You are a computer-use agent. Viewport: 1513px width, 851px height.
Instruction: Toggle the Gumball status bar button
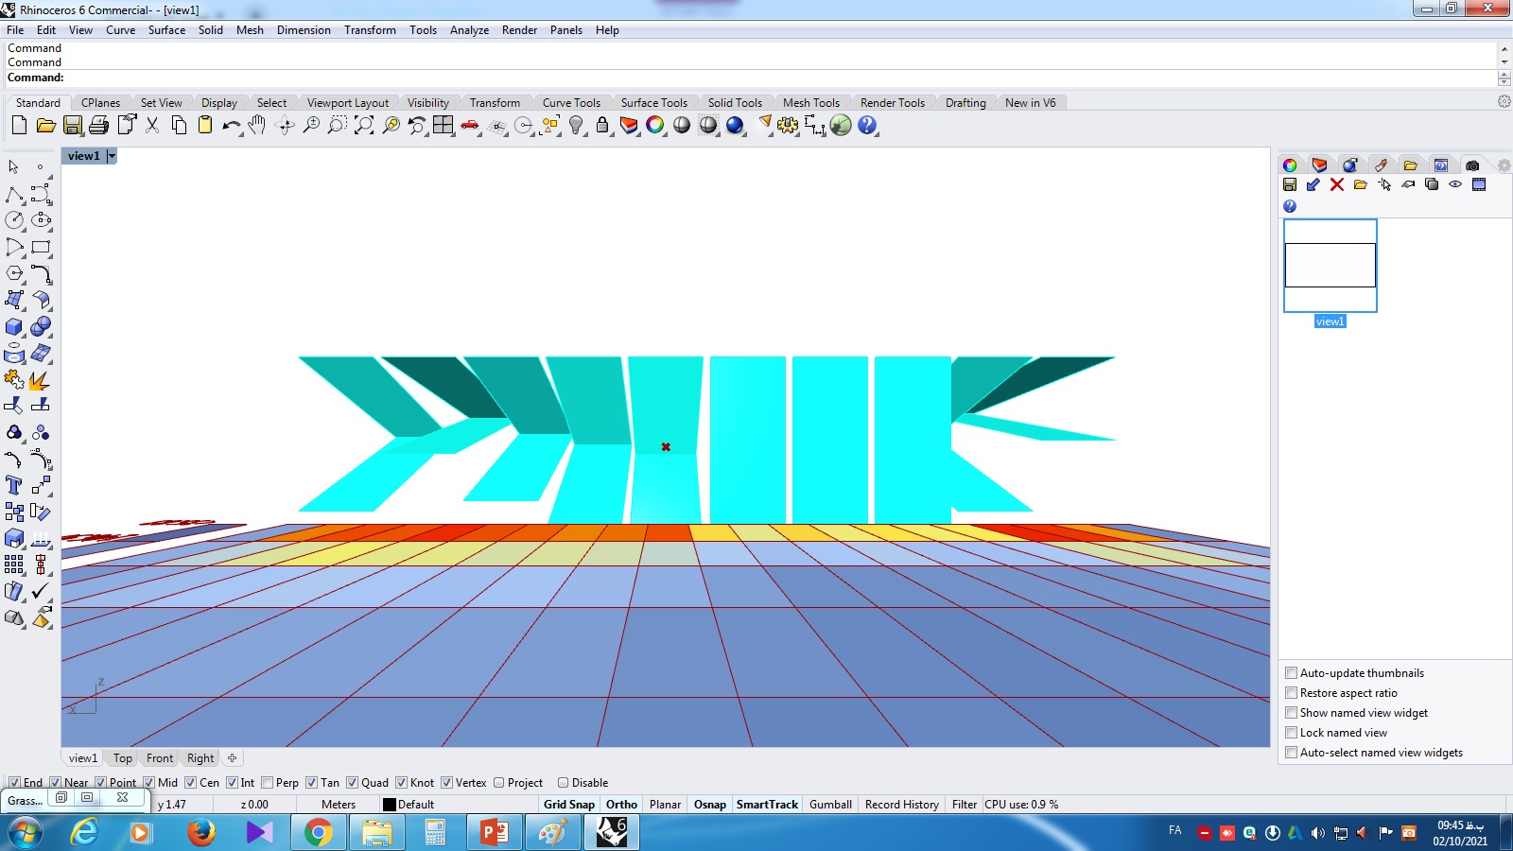pyautogui.click(x=830, y=805)
